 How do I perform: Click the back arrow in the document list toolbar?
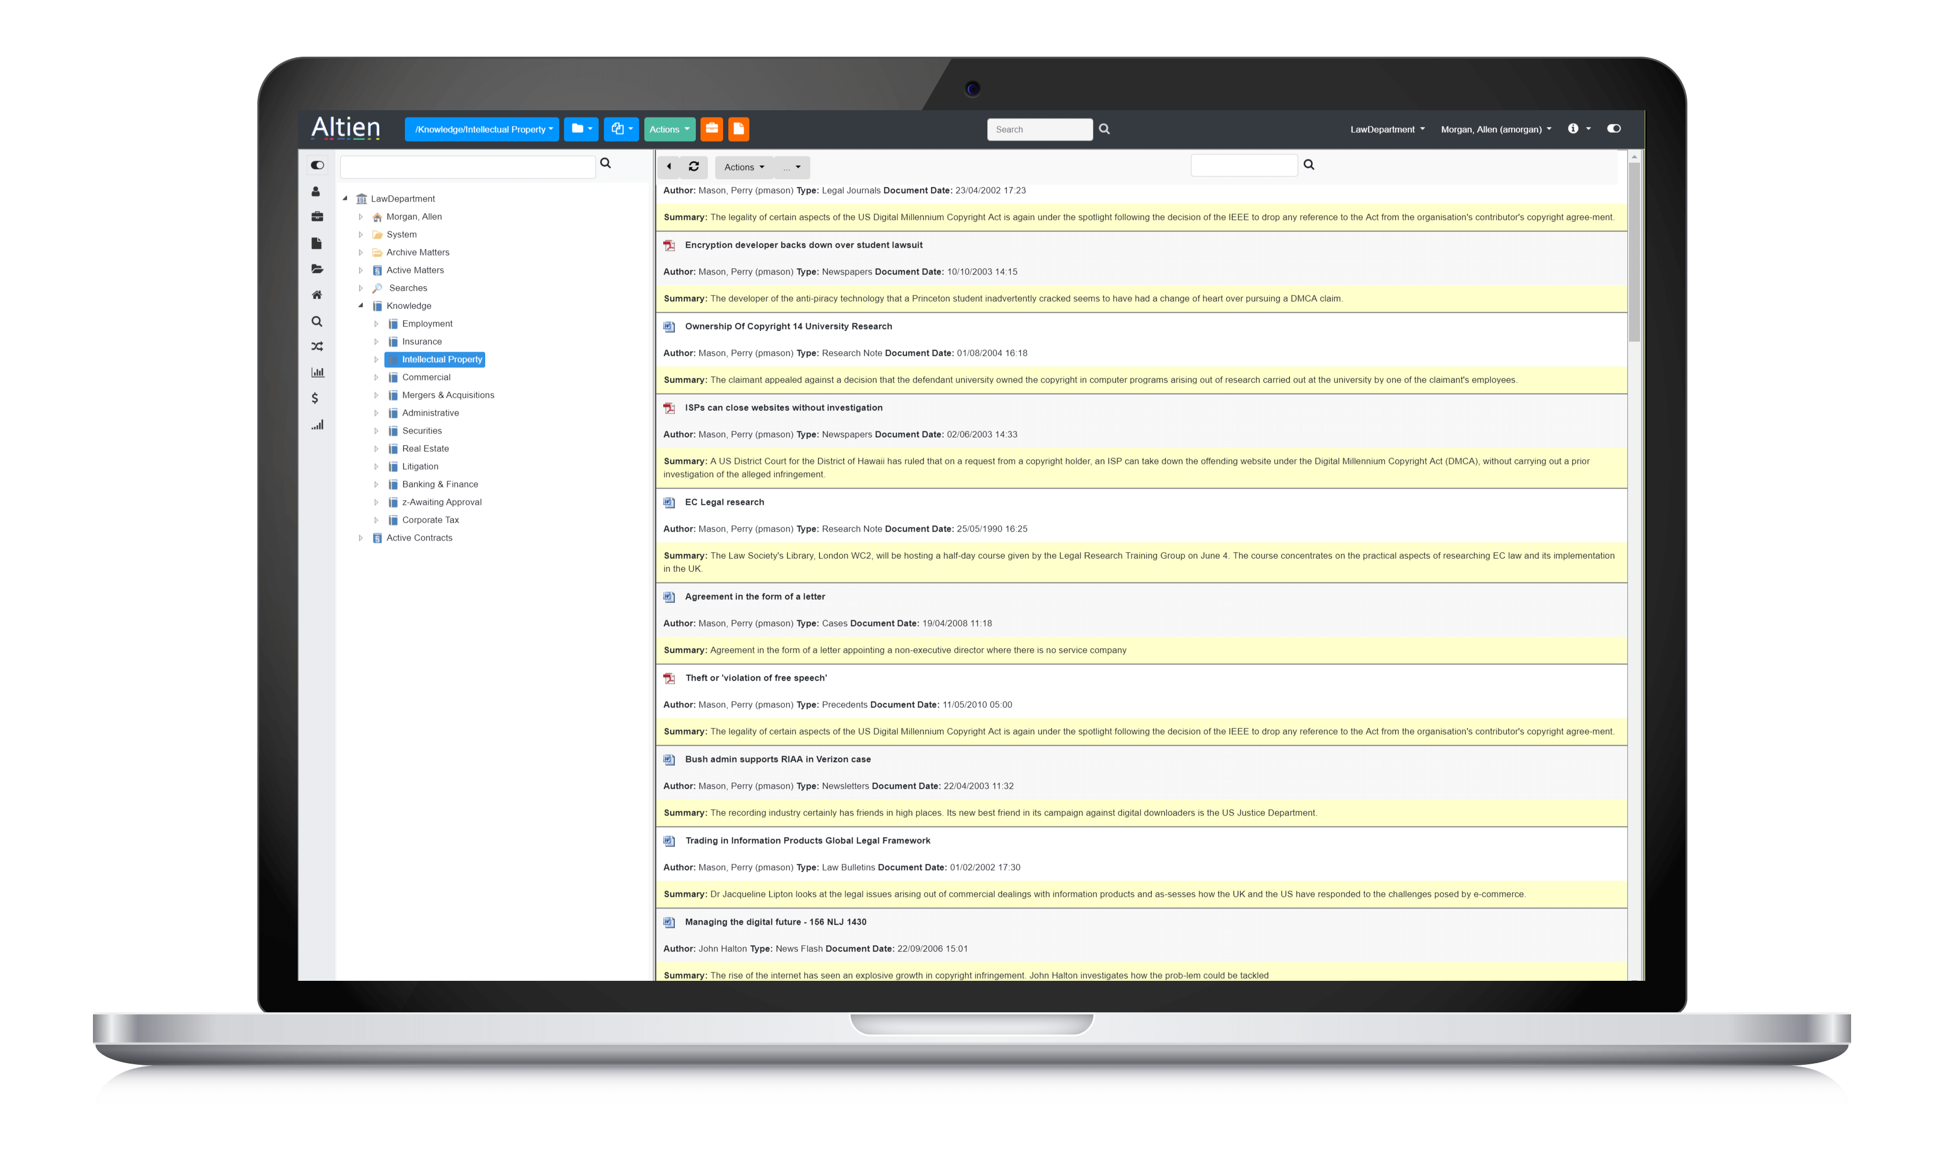pos(668,166)
